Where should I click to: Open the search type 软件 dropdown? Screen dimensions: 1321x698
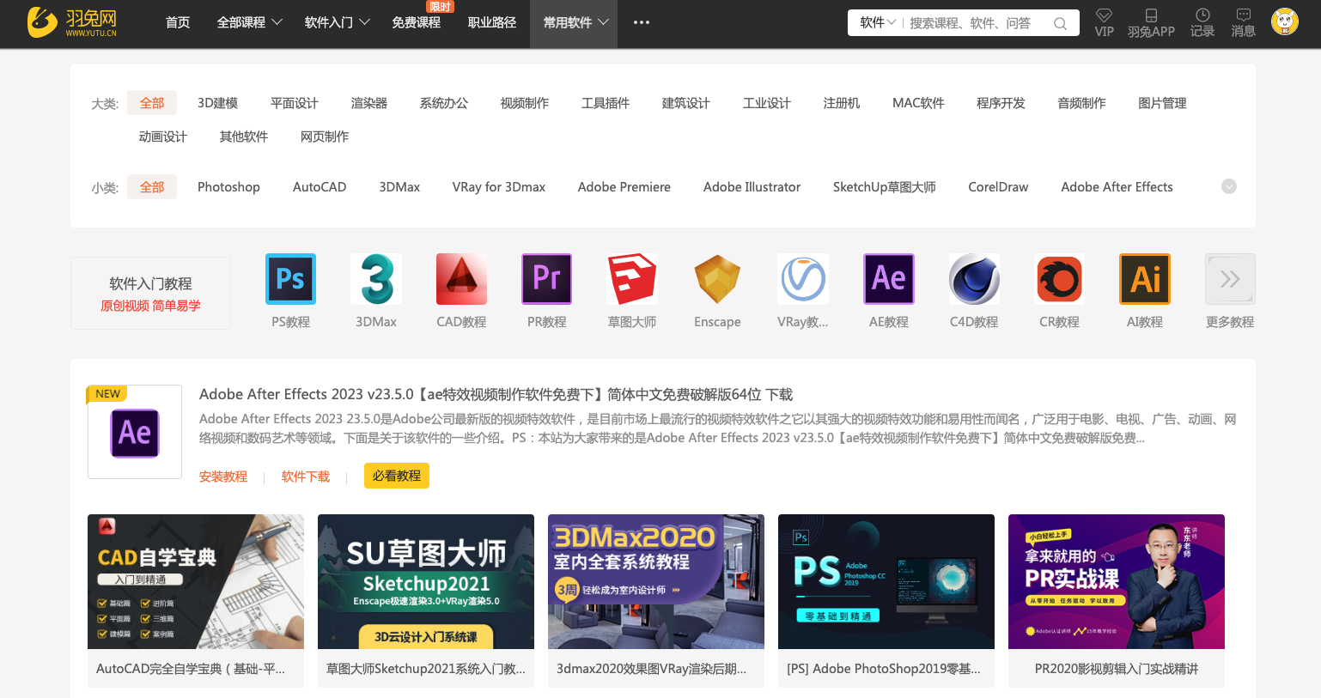pyautogui.click(x=878, y=22)
